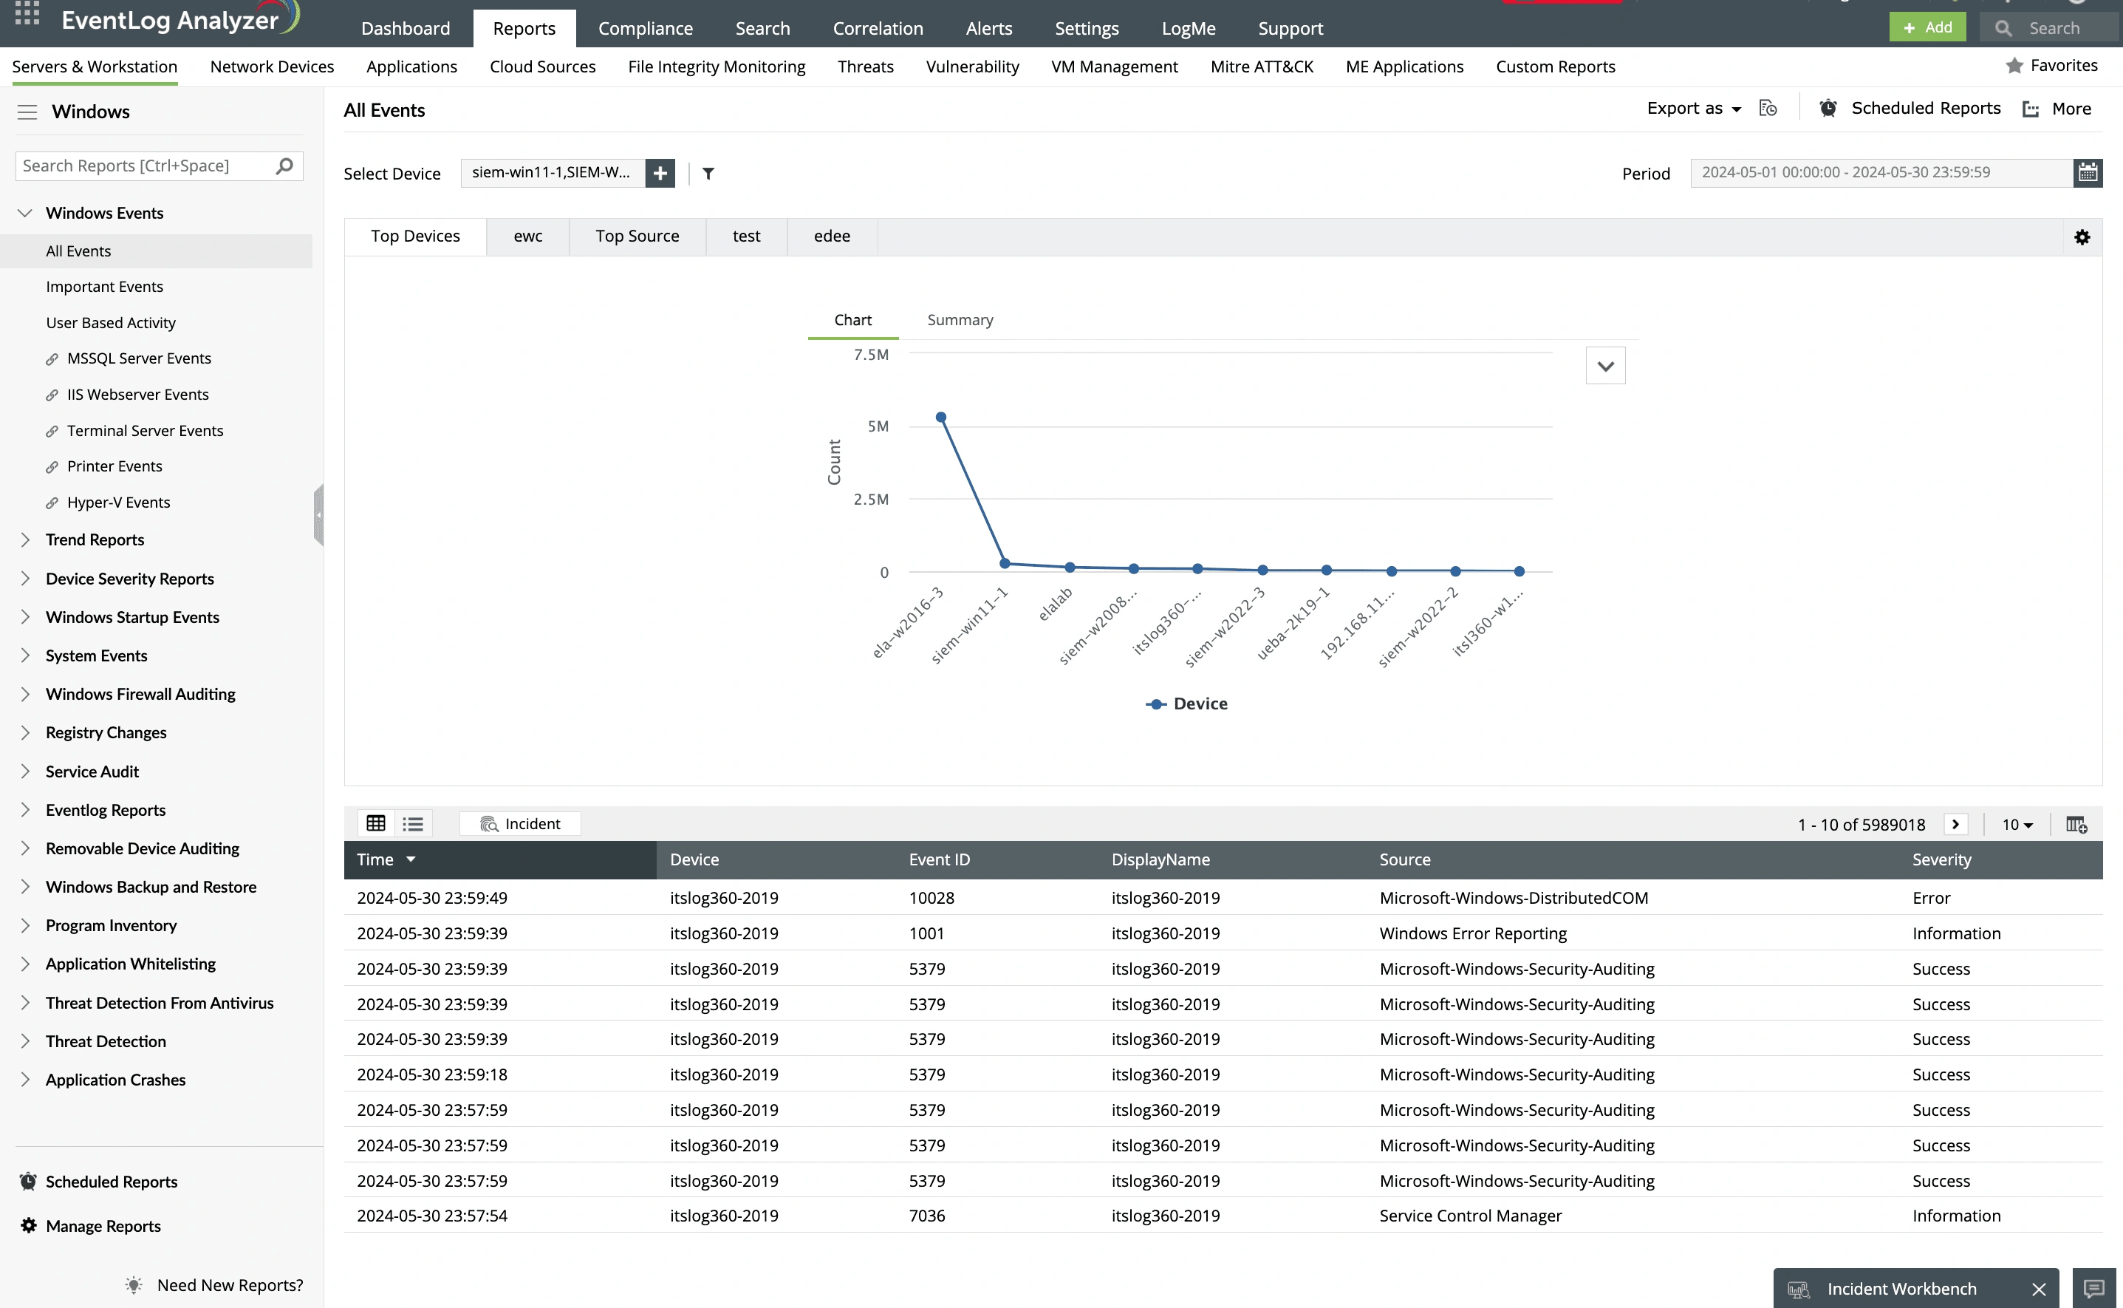Viewport: 2123px width, 1308px height.
Task: Click the Incident button above table
Action: pos(521,823)
